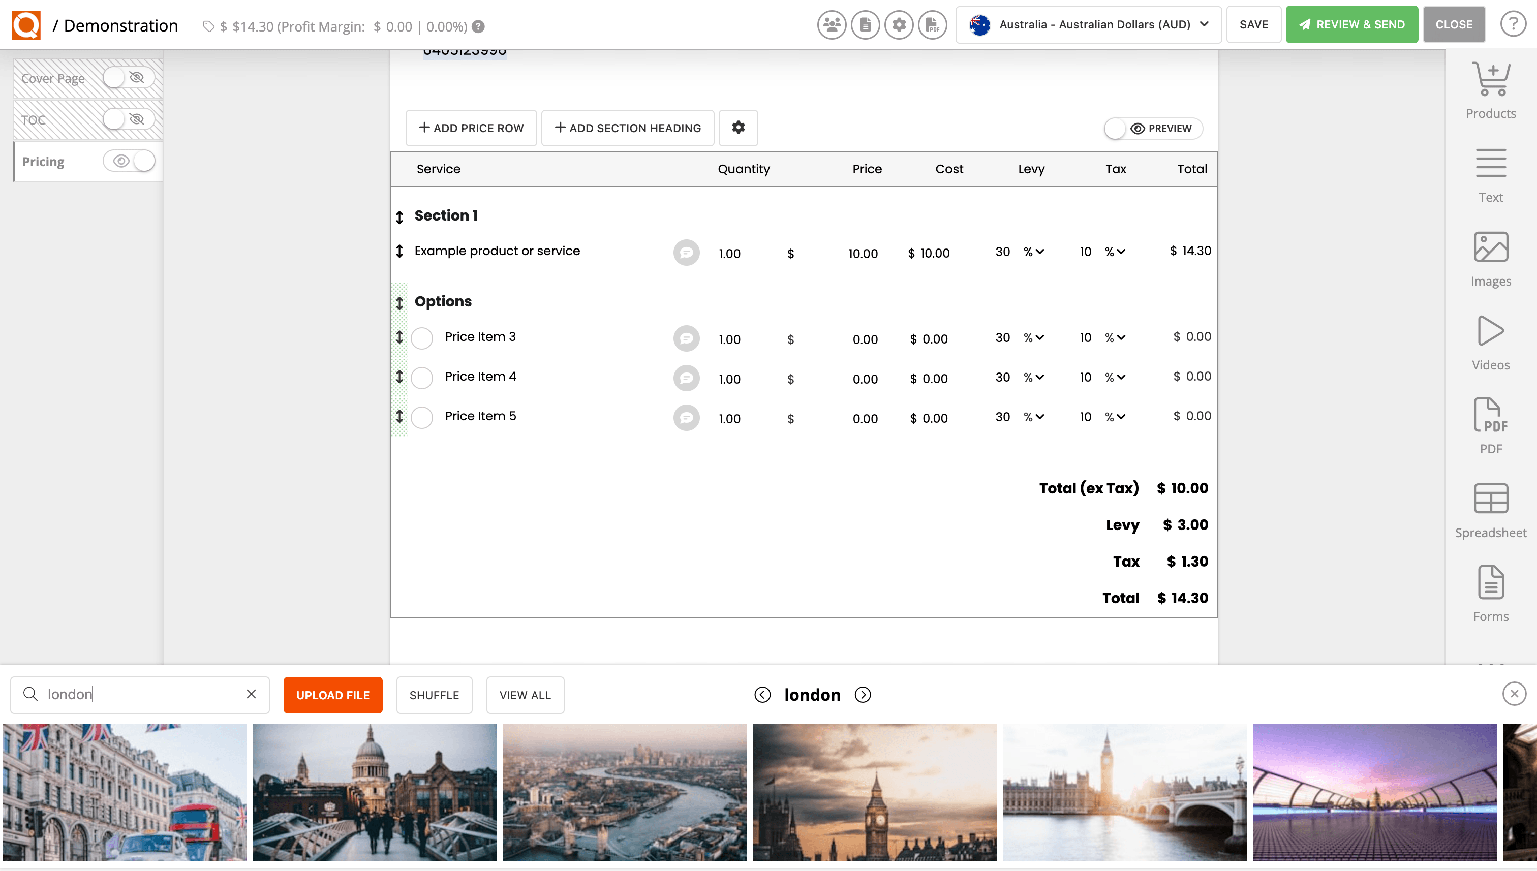Viewport: 1537px width, 871px height.
Task: Select the Big Ben sunset thumbnail
Action: (x=875, y=792)
